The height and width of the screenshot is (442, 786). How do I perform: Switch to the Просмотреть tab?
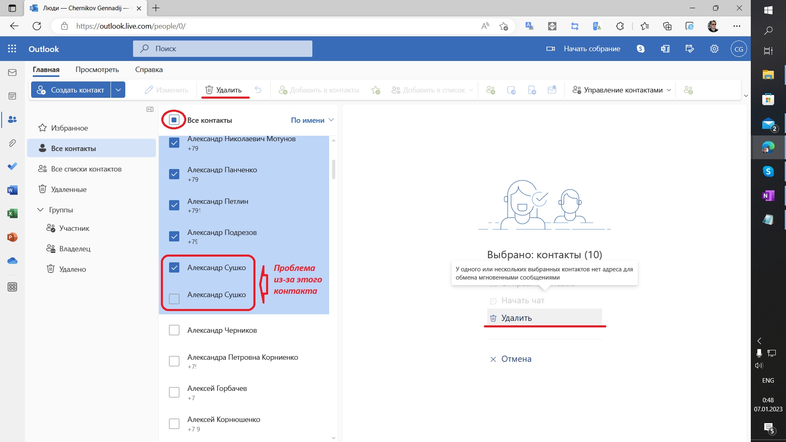pyautogui.click(x=97, y=70)
